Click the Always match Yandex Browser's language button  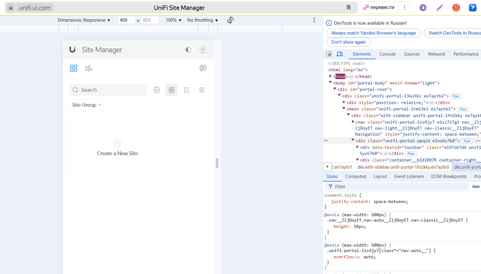click(x=374, y=33)
